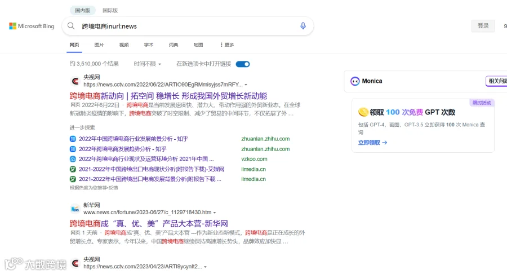Click the gold coin icon in GPT offer
This screenshot has width=507, height=274.
(x=363, y=112)
